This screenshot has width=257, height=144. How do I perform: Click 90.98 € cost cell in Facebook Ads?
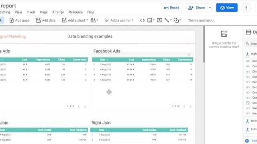(x=131, y=75)
